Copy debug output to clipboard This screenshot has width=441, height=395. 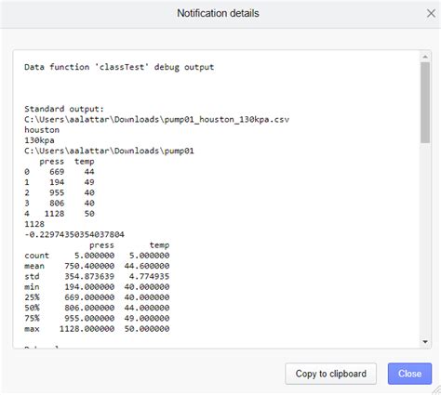(x=330, y=374)
